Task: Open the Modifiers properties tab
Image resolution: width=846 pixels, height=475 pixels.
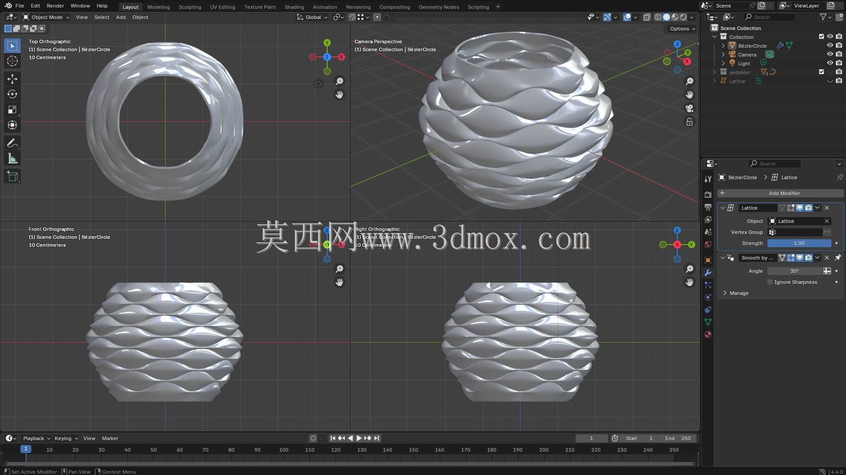Action: click(708, 272)
